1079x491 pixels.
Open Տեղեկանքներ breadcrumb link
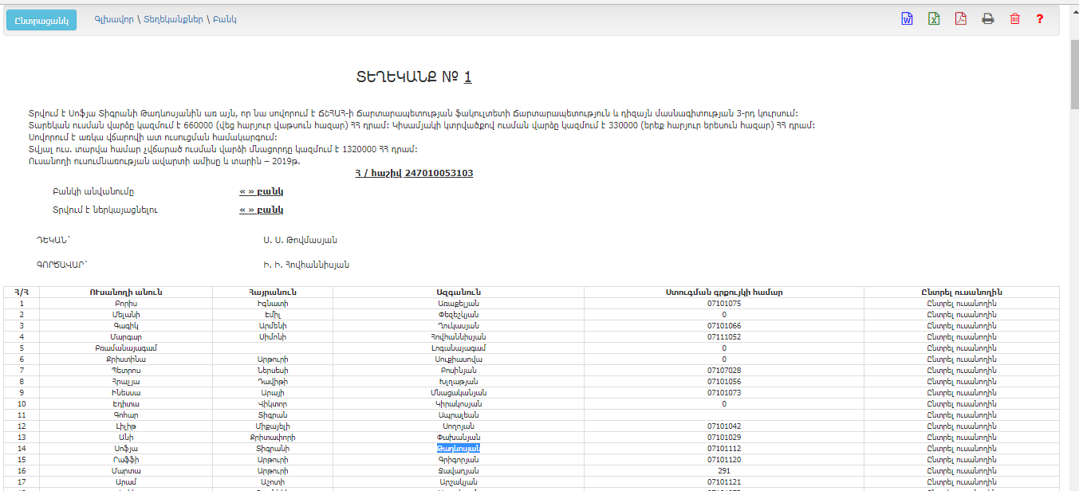173,19
